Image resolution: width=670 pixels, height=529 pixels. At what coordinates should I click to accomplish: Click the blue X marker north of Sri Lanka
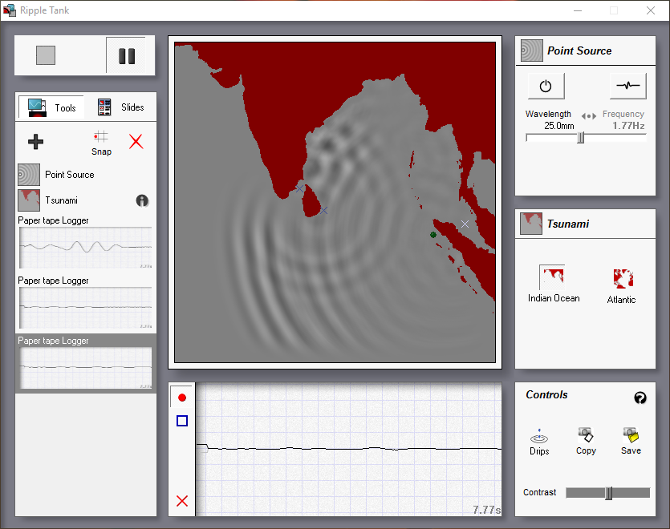(x=299, y=188)
